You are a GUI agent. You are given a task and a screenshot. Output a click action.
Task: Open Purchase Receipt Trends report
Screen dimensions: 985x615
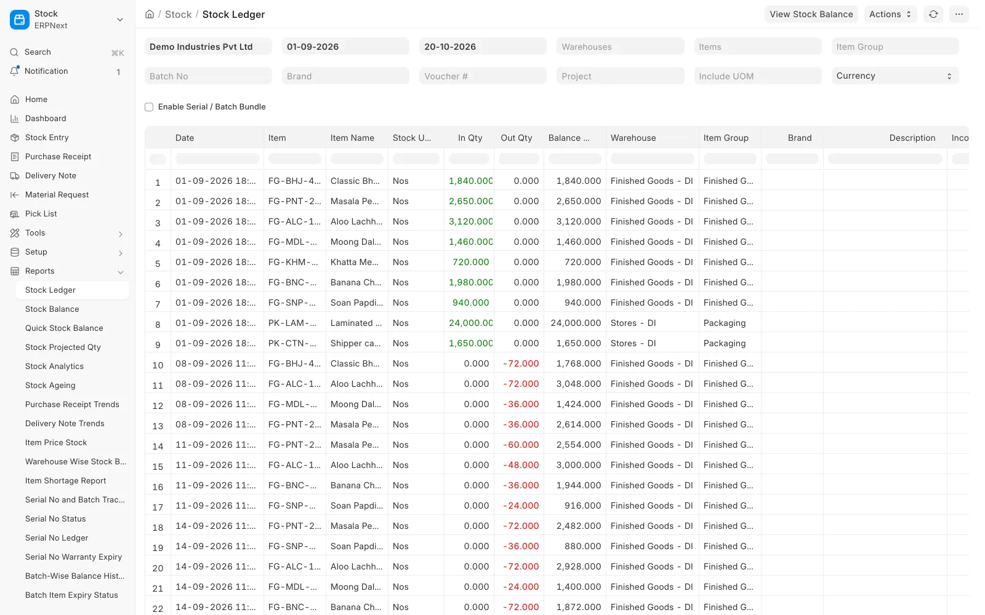tap(72, 405)
